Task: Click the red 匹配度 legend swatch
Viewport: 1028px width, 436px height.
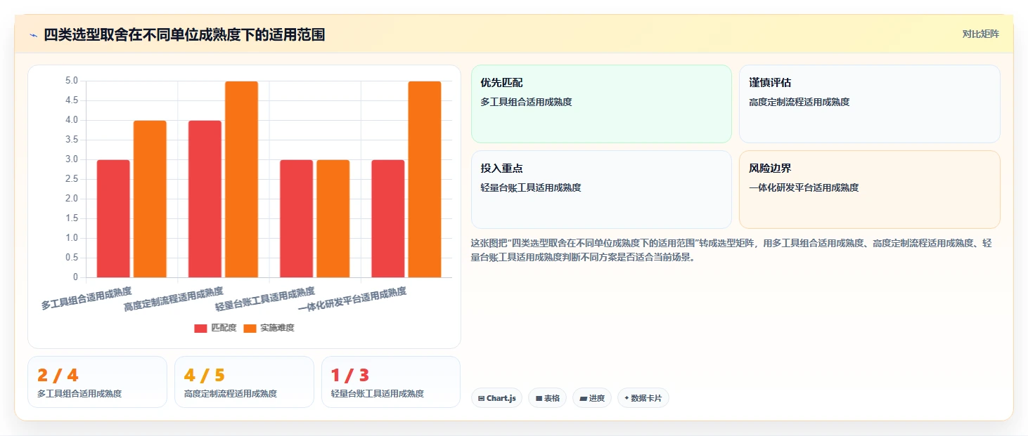Action: [x=201, y=328]
